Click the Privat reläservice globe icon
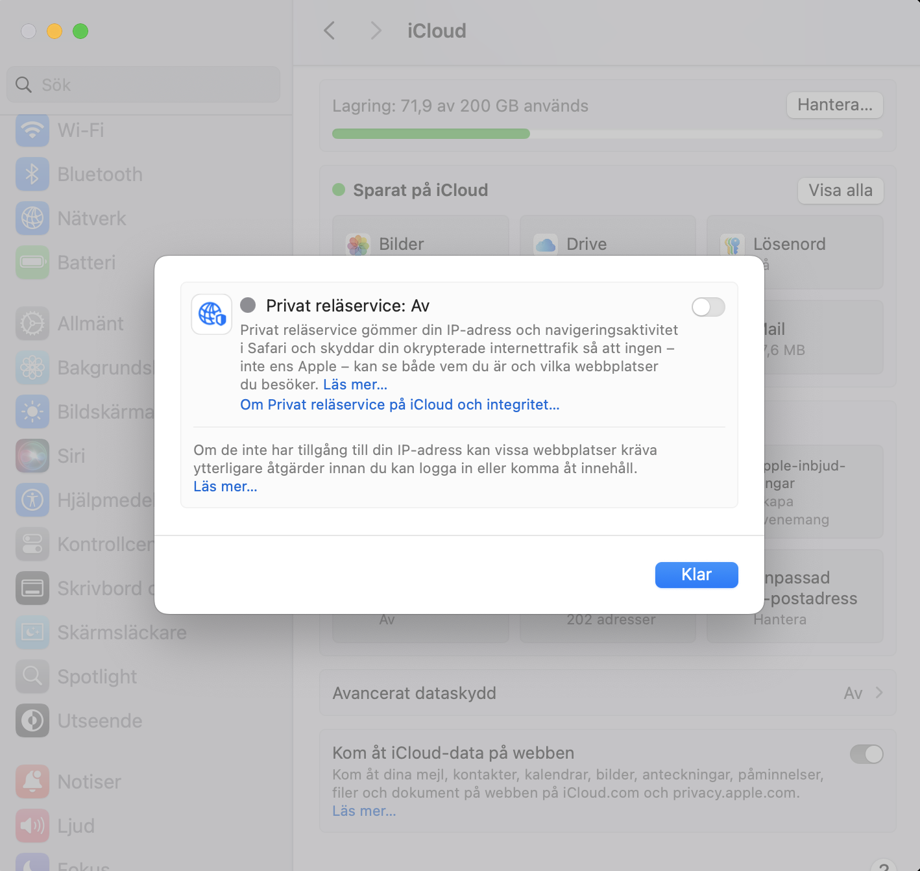 (212, 314)
